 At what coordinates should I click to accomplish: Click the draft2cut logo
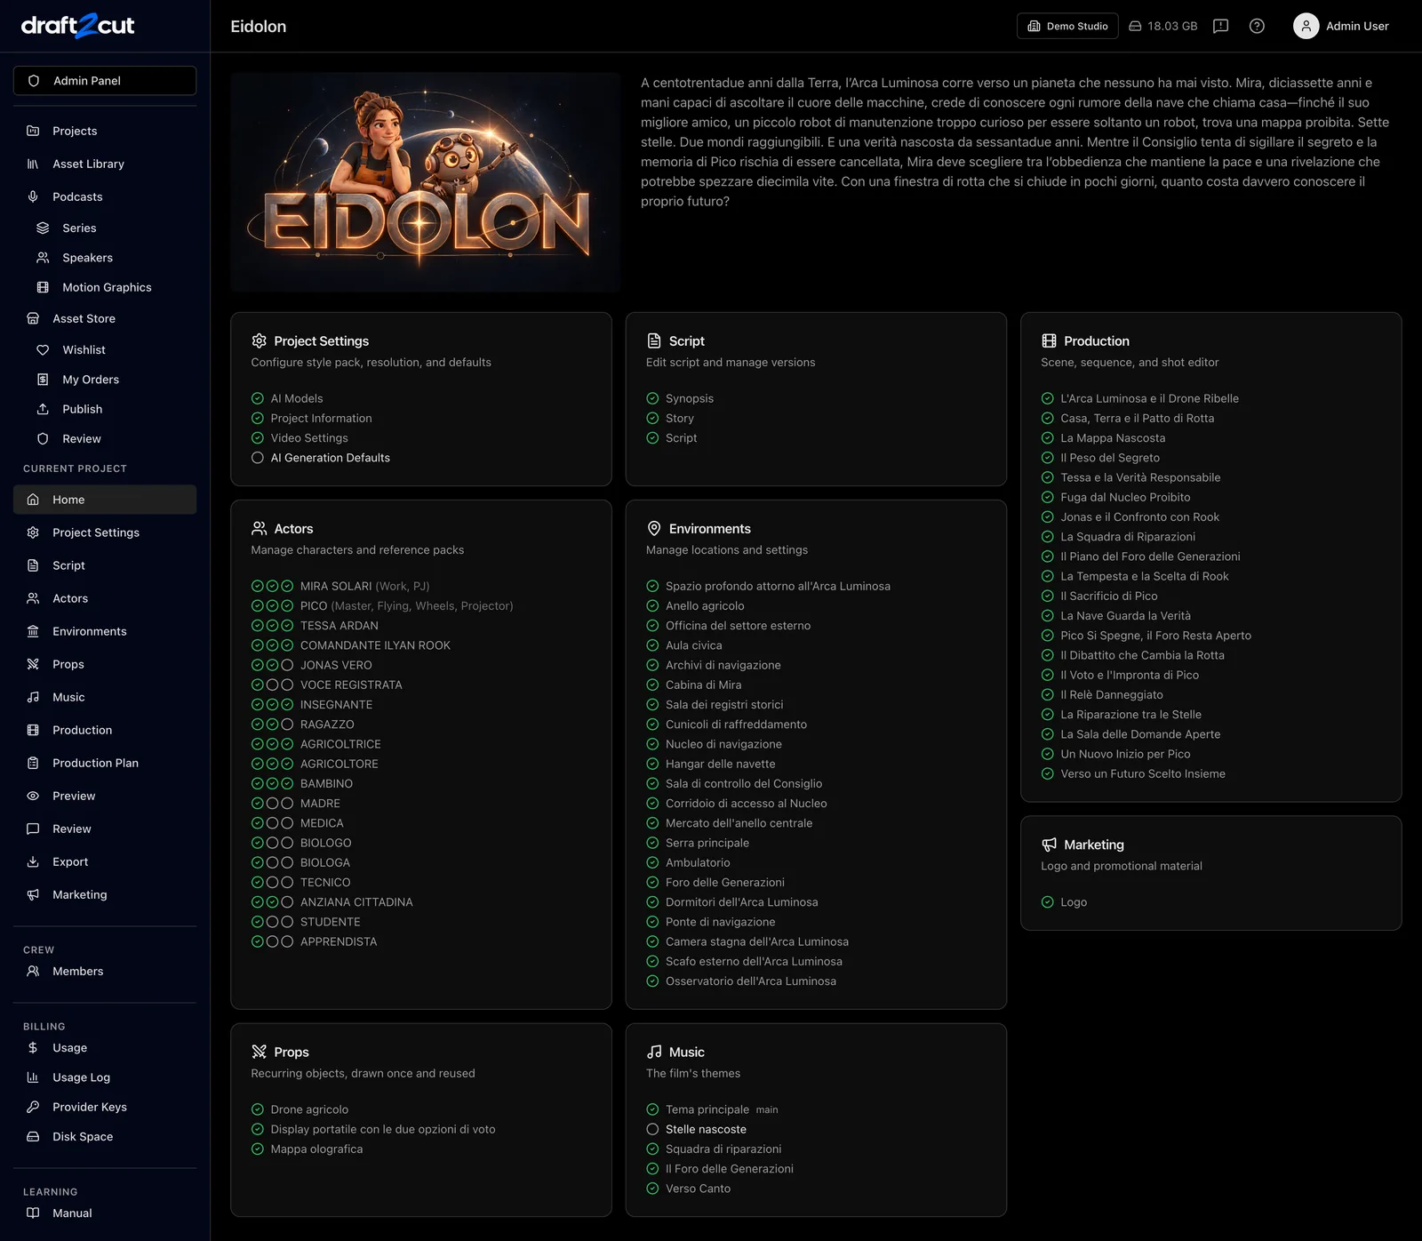pyautogui.click(x=78, y=26)
